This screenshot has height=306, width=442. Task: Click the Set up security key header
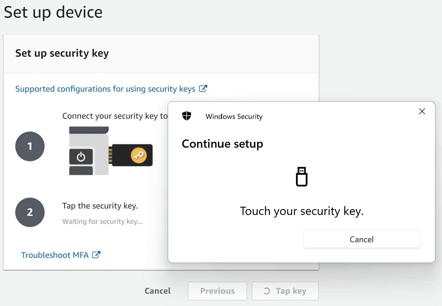tap(62, 53)
